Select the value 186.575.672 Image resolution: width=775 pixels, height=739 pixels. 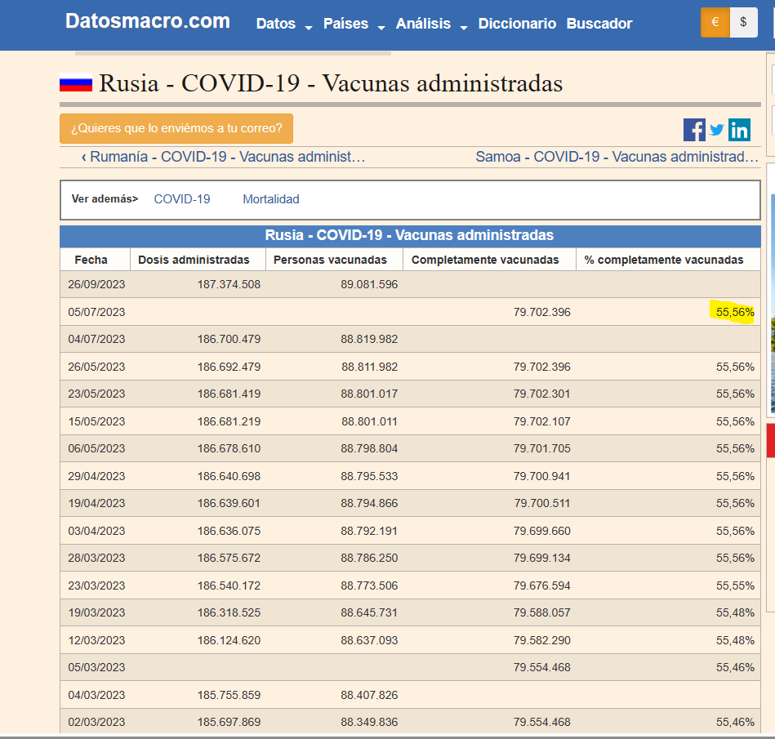pos(229,558)
